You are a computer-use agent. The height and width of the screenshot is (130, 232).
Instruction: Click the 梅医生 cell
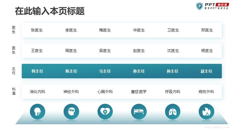pyautogui.click(x=105, y=30)
